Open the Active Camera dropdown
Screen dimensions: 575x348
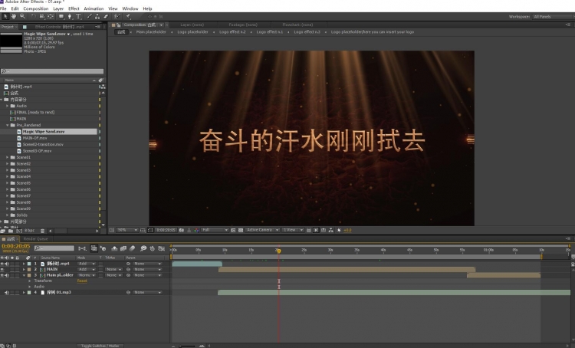click(x=262, y=230)
